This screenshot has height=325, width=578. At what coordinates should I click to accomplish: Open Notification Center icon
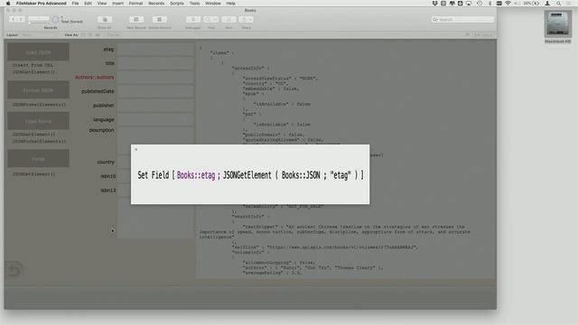[x=568, y=4]
